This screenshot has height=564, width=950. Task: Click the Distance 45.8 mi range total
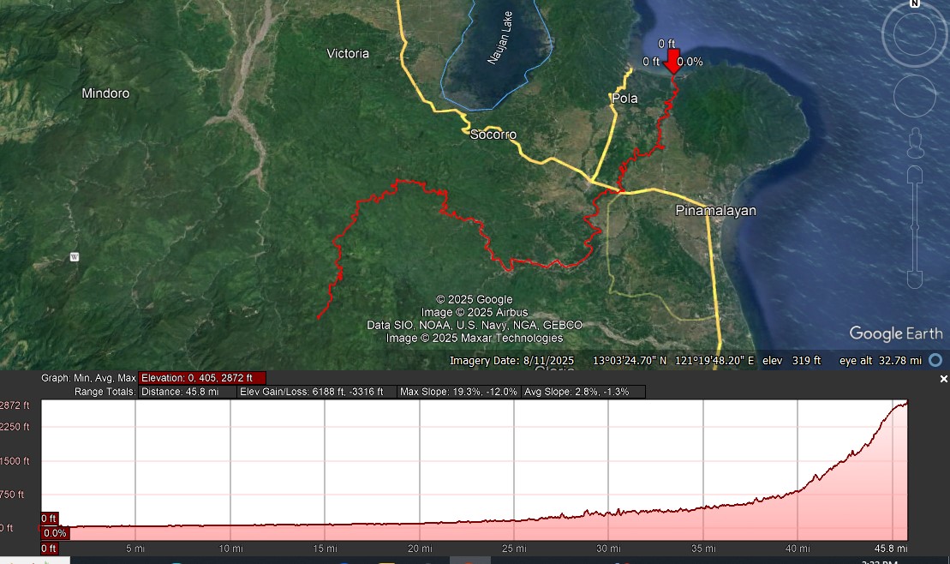188,392
